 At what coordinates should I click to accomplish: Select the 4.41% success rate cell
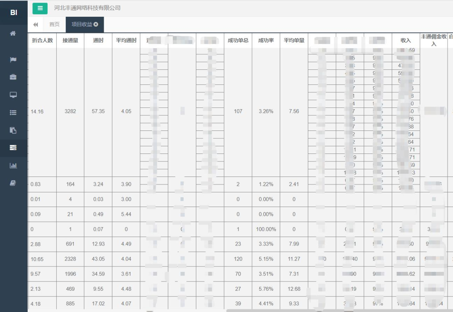click(266, 304)
